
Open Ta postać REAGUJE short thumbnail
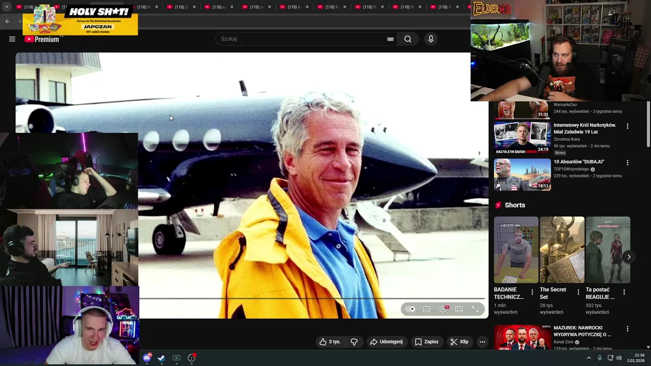pyautogui.click(x=608, y=250)
